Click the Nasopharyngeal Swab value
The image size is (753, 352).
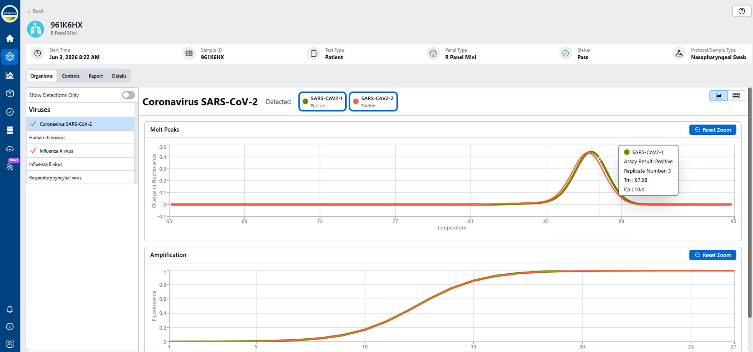point(718,57)
